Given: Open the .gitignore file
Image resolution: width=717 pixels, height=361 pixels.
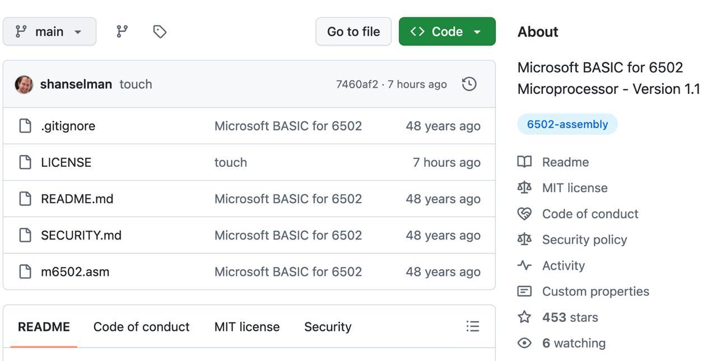Looking at the screenshot, I should 68,126.
